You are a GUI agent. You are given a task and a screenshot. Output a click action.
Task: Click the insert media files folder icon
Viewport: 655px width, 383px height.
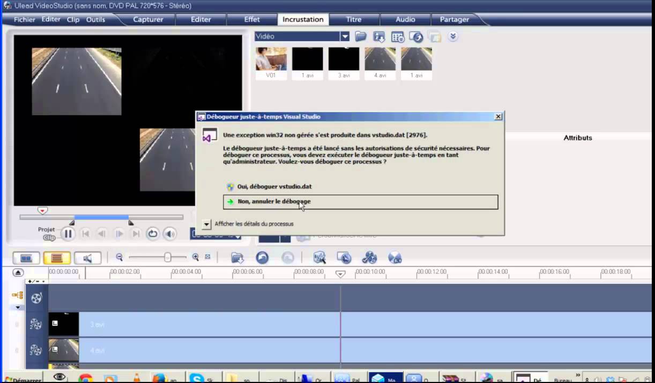237,258
